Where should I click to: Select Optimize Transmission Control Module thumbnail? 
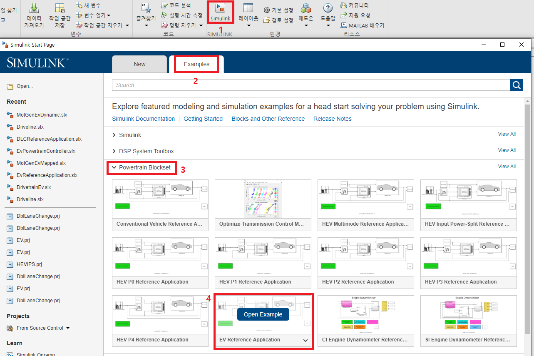(x=263, y=199)
